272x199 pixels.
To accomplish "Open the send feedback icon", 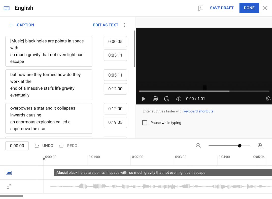I will pos(201,8).
